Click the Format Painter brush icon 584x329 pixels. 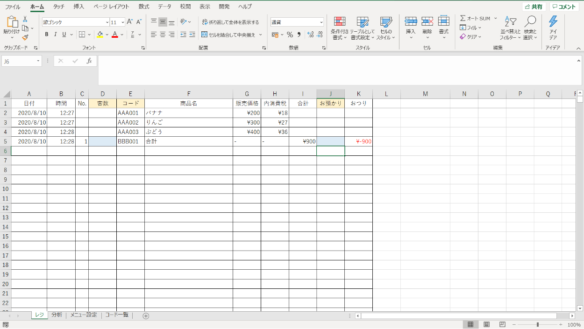point(25,37)
